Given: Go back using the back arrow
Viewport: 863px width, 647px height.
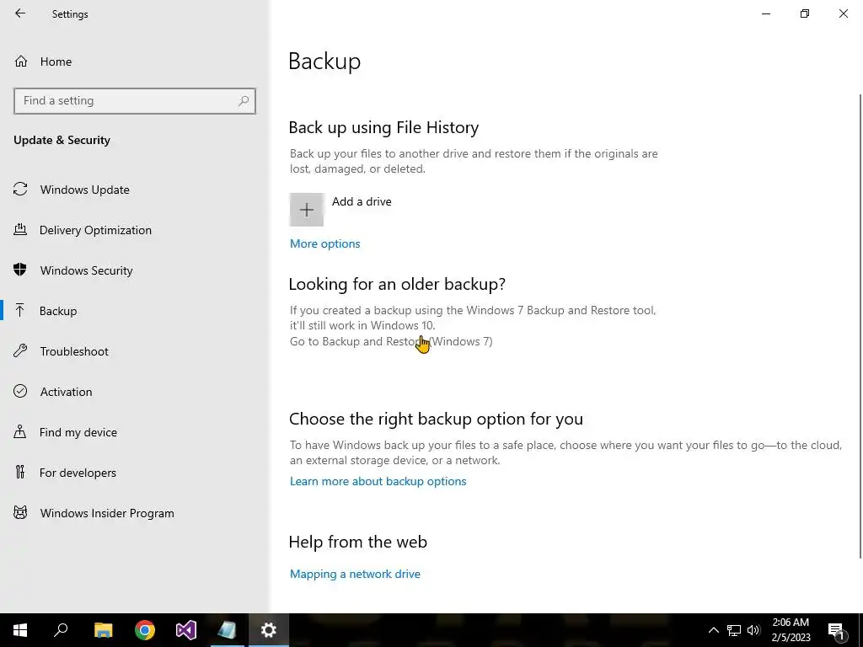Looking at the screenshot, I should pyautogui.click(x=20, y=13).
